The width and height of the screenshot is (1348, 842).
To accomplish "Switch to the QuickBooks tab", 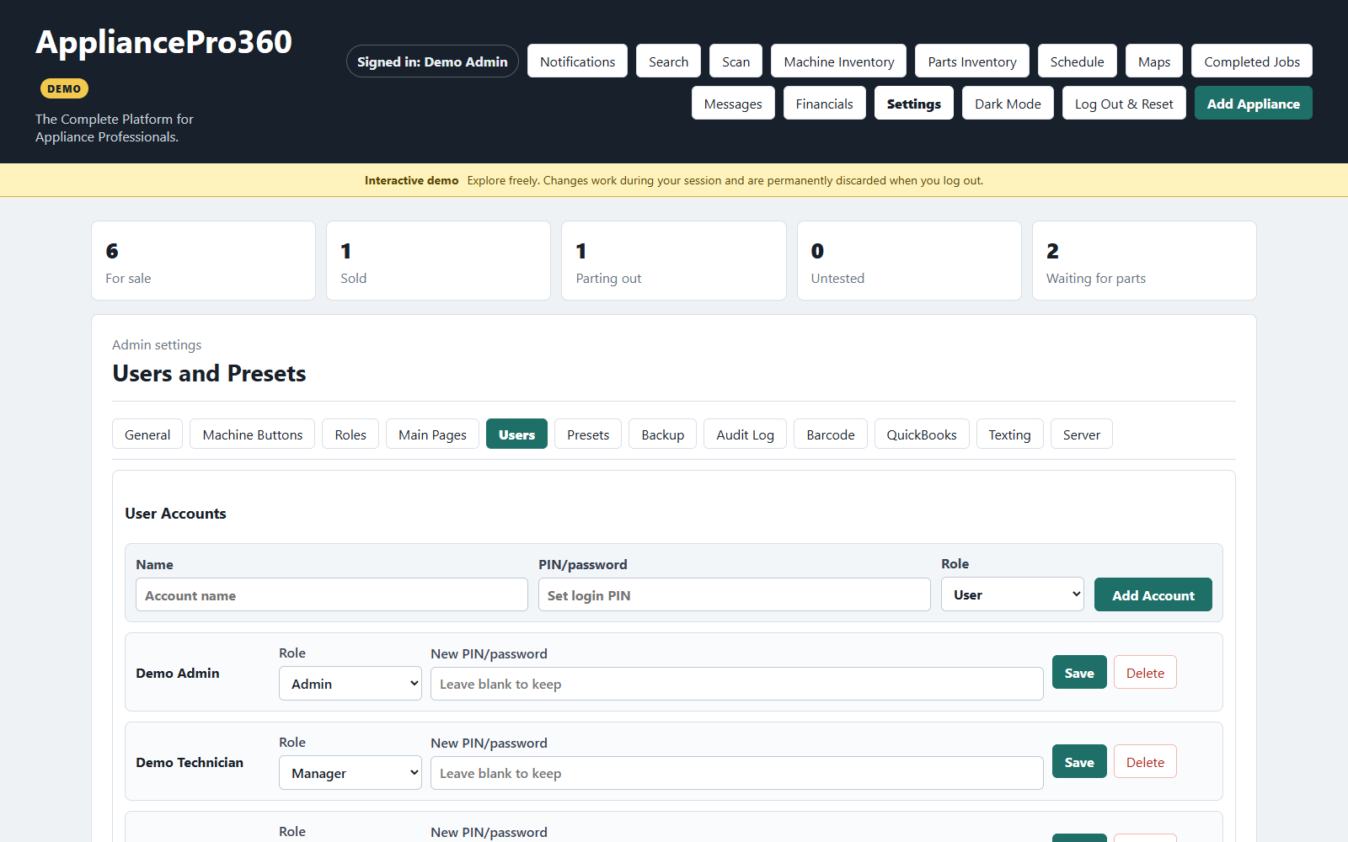I will click(922, 434).
